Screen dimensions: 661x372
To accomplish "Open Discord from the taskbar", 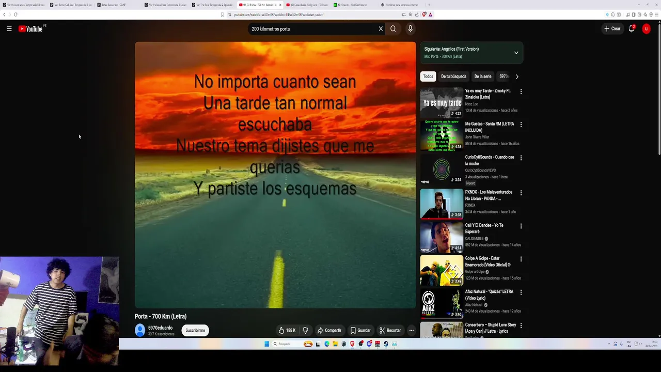I will (x=369, y=344).
